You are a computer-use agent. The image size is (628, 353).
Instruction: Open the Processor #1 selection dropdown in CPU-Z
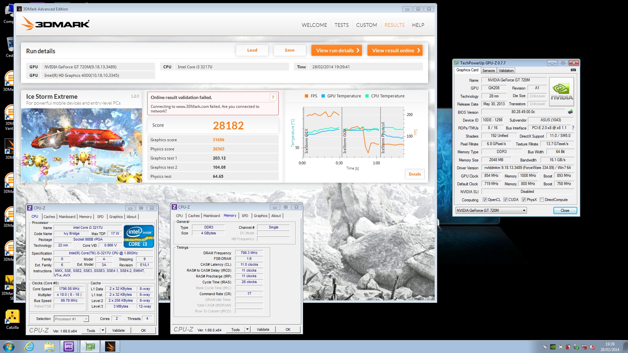(x=71, y=319)
